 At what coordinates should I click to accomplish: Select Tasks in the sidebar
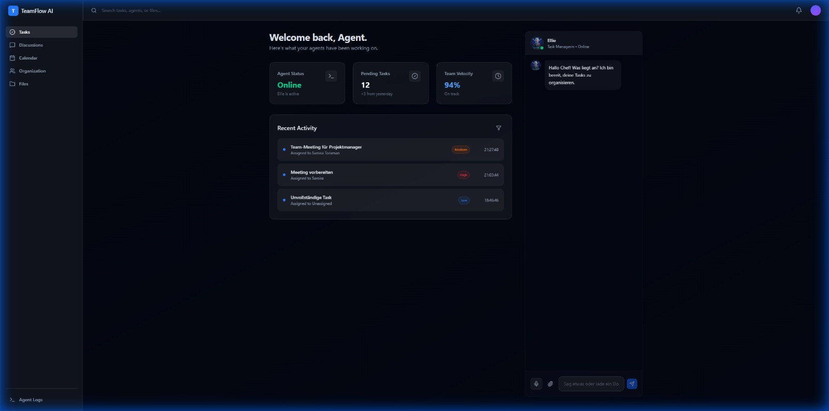pyautogui.click(x=41, y=32)
